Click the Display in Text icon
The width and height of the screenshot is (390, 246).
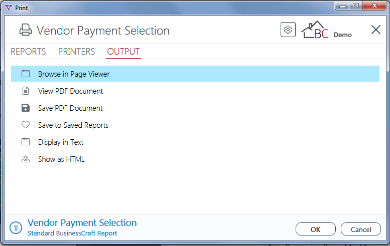click(x=26, y=142)
